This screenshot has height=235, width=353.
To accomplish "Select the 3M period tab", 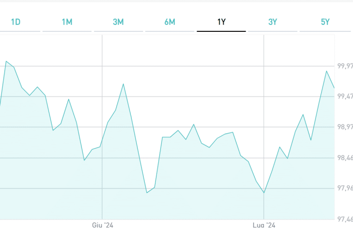I will (x=118, y=22).
